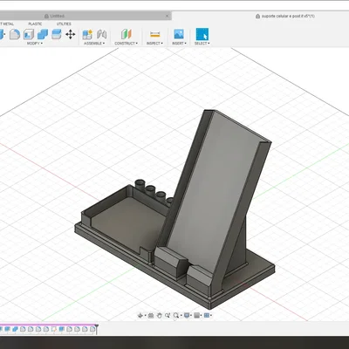Click the Pan hand navigation icon
This screenshot has width=349, height=349.
pyautogui.click(x=159, y=315)
